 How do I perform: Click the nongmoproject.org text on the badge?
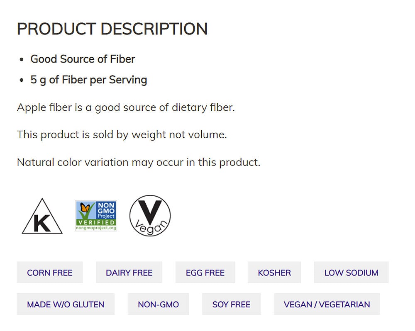point(96,228)
